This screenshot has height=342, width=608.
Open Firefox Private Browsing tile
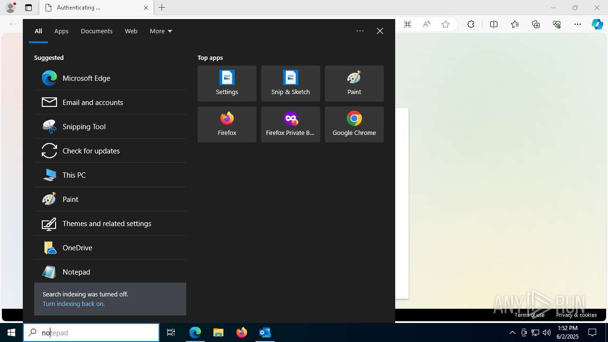tap(291, 124)
